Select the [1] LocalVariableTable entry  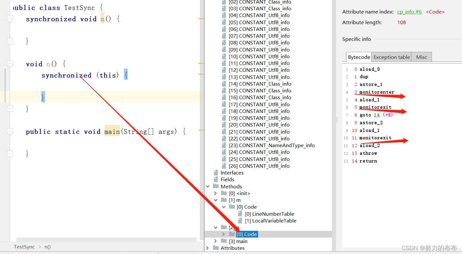[270, 221]
